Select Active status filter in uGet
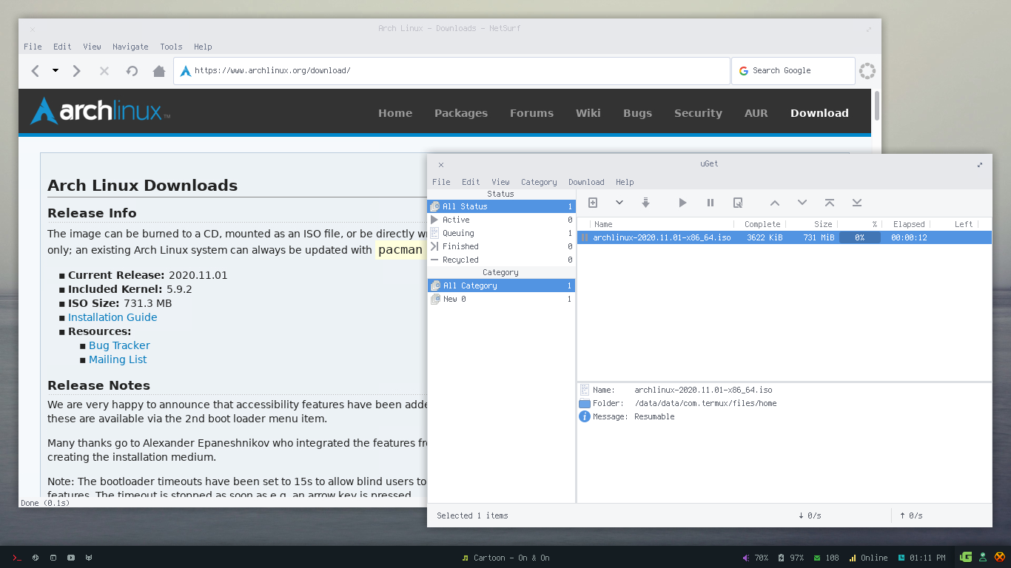Image resolution: width=1011 pixels, height=568 pixels. [x=501, y=220]
